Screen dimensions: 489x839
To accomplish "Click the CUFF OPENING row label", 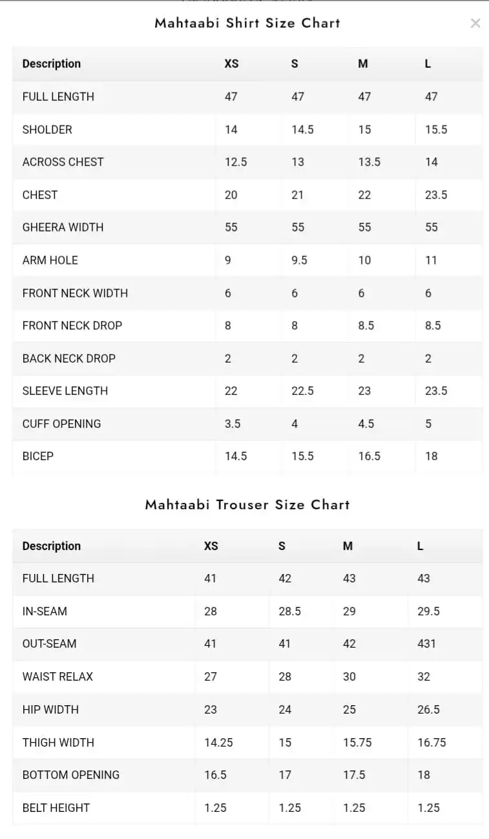I will click(62, 423).
